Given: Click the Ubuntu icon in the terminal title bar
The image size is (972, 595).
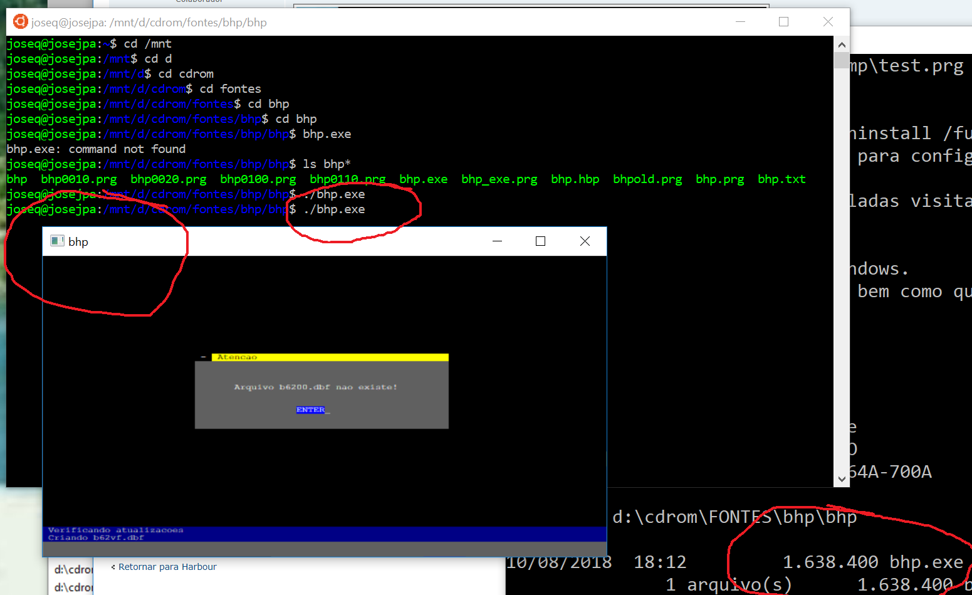Looking at the screenshot, I should 21,22.
